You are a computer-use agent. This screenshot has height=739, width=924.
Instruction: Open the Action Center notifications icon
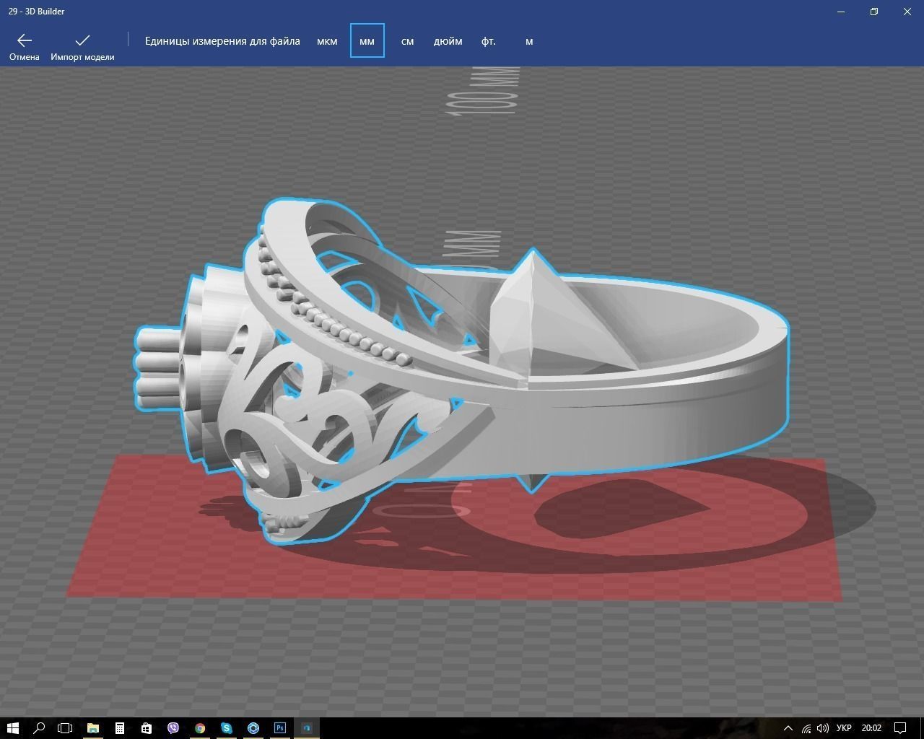[x=901, y=728]
